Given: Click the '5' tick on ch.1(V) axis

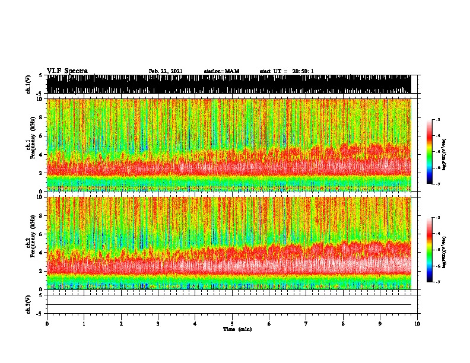Looking at the screenshot, I should point(41,75).
